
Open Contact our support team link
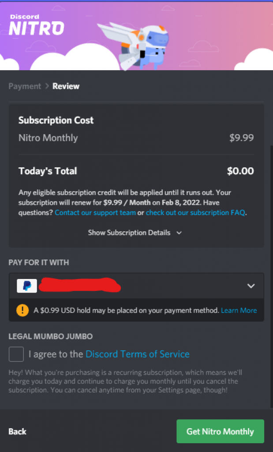pos(95,213)
